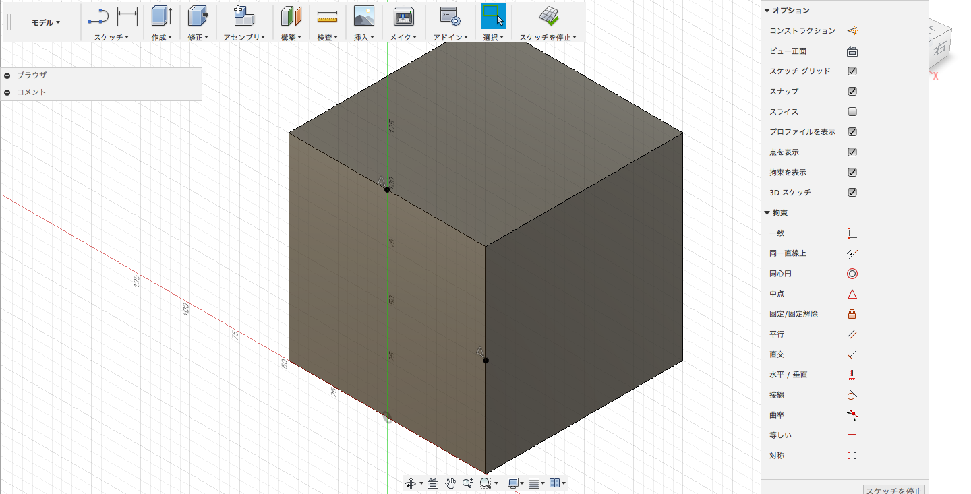Apply the 中点 midpoint constraint
This screenshot has height=494, width=971.
click(x=852, y=294)
